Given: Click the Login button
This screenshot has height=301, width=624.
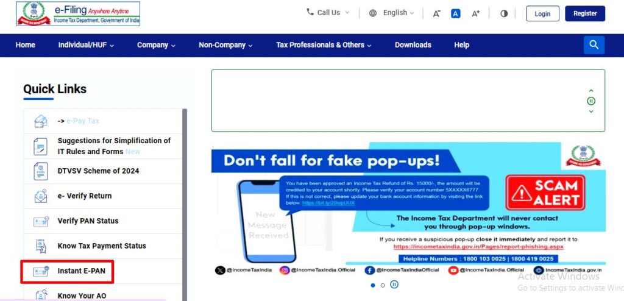Looking at the screenshot, I should pyautogui.click(x=542, y=13).
